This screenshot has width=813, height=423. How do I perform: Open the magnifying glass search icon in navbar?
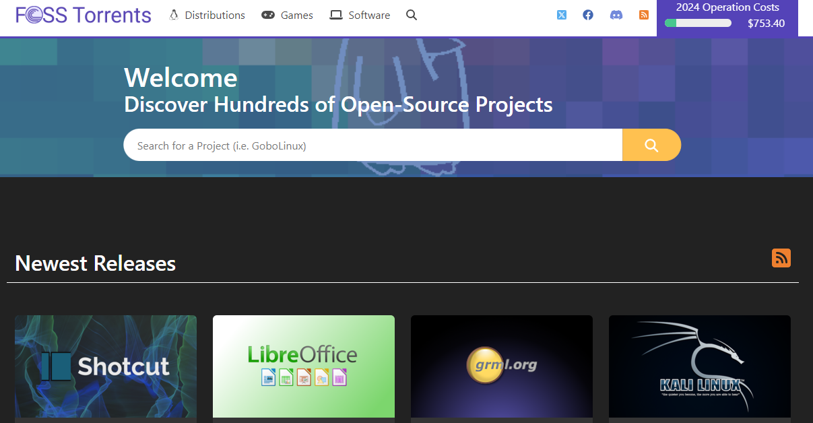click(411, 15)
